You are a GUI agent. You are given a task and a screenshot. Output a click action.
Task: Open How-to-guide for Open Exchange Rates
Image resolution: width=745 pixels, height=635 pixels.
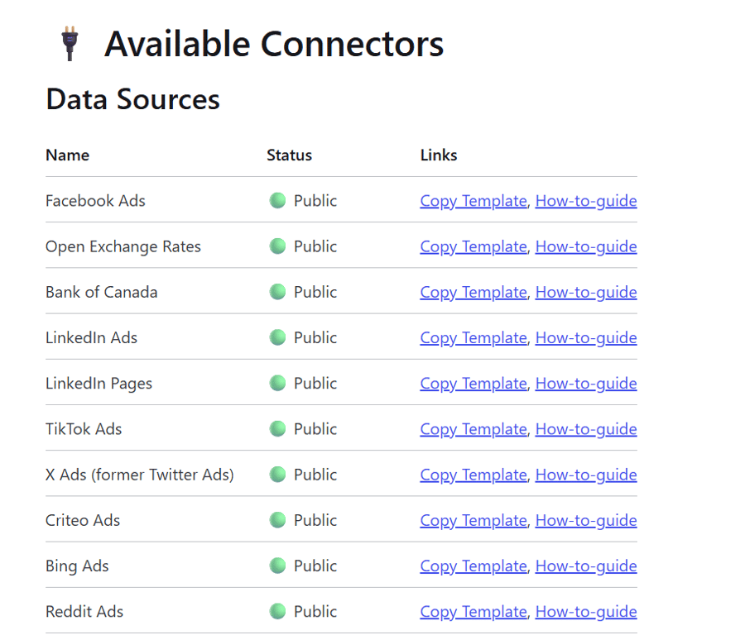pos(586,246)
